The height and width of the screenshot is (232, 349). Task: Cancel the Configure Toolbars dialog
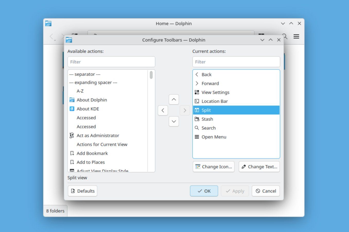(x=266, y=191)
